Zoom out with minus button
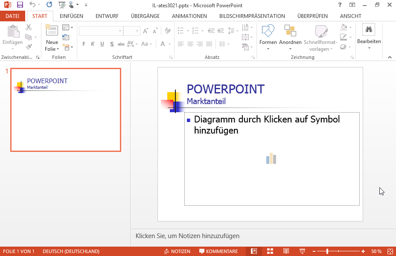 [x=314, y=251]
